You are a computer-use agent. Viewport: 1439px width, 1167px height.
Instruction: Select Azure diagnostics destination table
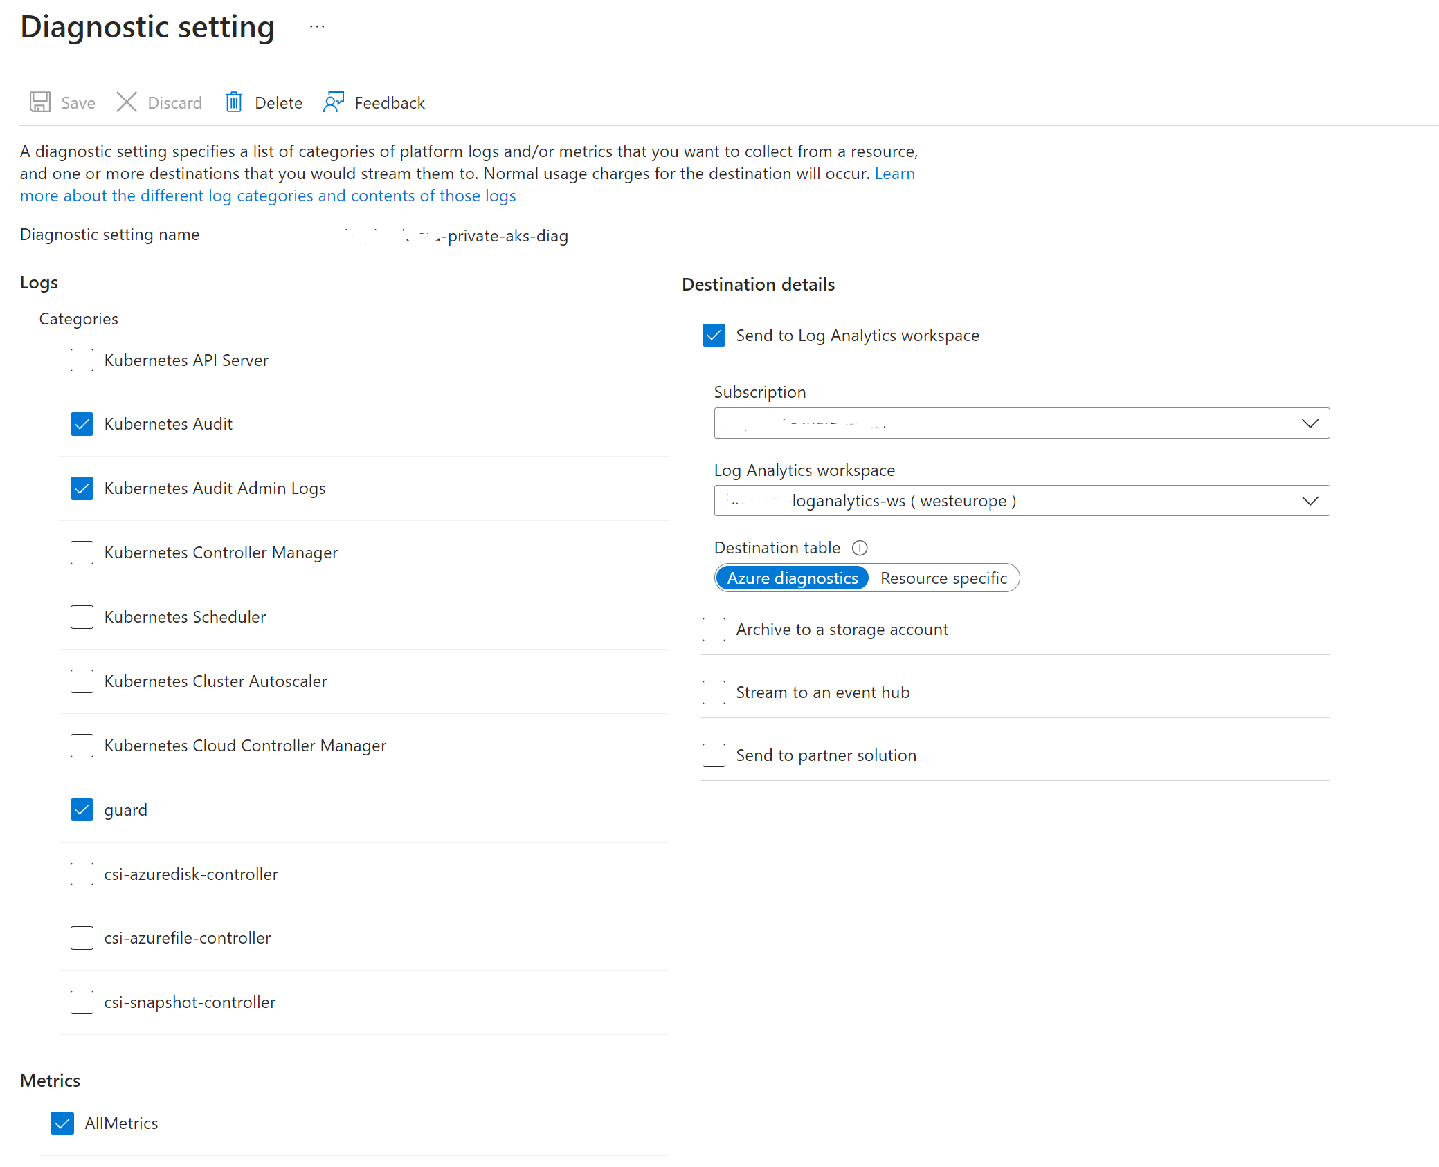click(x=792, y=578)
